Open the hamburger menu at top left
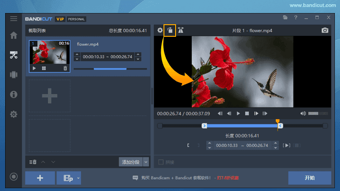Screen dimensions: 340x191 pyautogui.click(x=14, y=19)
